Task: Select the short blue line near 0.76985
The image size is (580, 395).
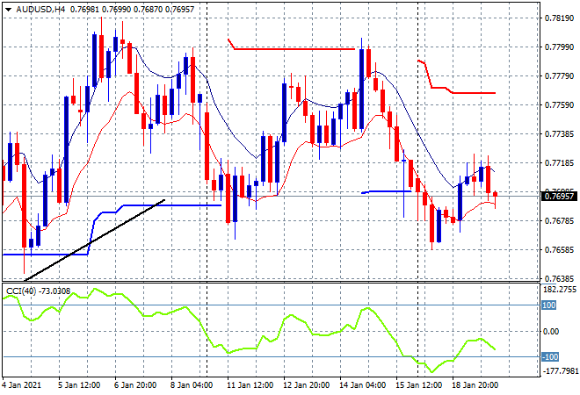Action: click(x=388, y=191)
